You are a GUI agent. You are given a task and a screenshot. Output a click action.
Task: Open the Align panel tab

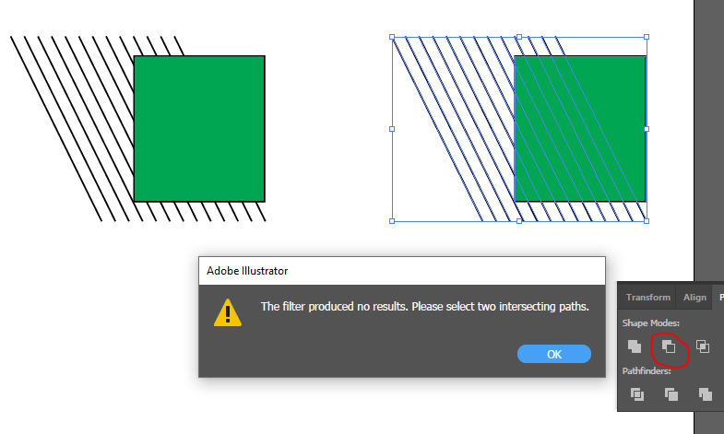click(x=694, y=297)
